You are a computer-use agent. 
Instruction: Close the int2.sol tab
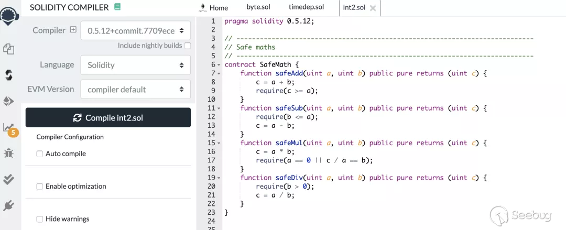pyautogui.click(x=373, y=8)
